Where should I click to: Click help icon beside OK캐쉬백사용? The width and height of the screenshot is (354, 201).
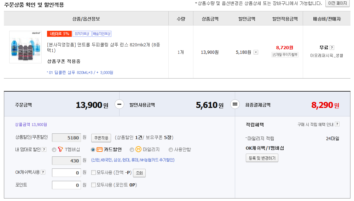click(x=43, y=172)
